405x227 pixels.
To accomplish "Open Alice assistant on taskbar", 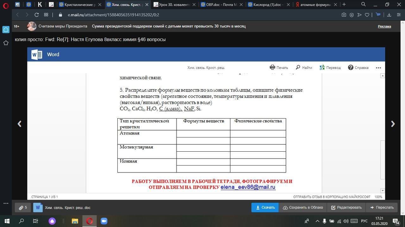I will pos(52,221).
